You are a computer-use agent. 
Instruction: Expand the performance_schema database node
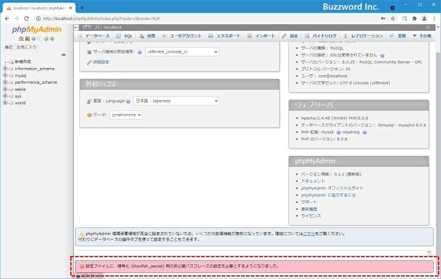(5, 82)
